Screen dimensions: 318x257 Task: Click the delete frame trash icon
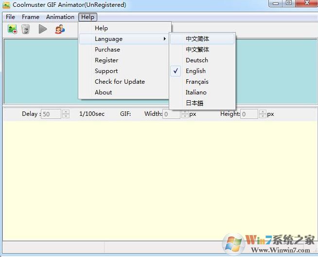point(26,29)
